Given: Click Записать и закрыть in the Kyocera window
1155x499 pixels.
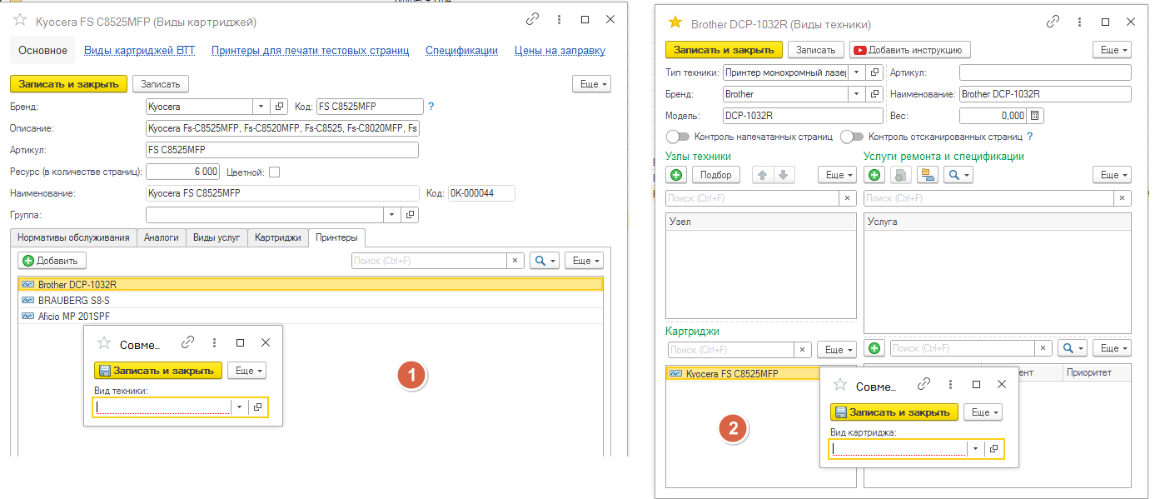Looking at the screenshot, I should tap(68, 83).
